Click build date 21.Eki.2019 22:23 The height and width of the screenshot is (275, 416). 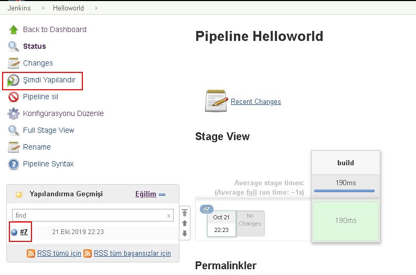tap(78, 232)
